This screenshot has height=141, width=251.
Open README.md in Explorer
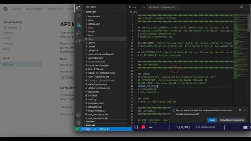click(95, 107)
